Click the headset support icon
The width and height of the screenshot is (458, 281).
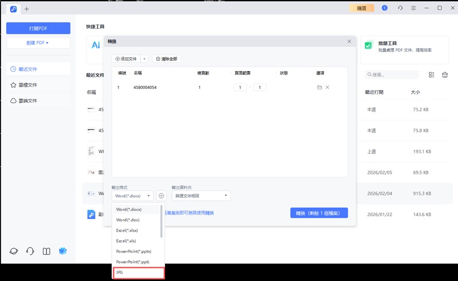coord(30,251)
